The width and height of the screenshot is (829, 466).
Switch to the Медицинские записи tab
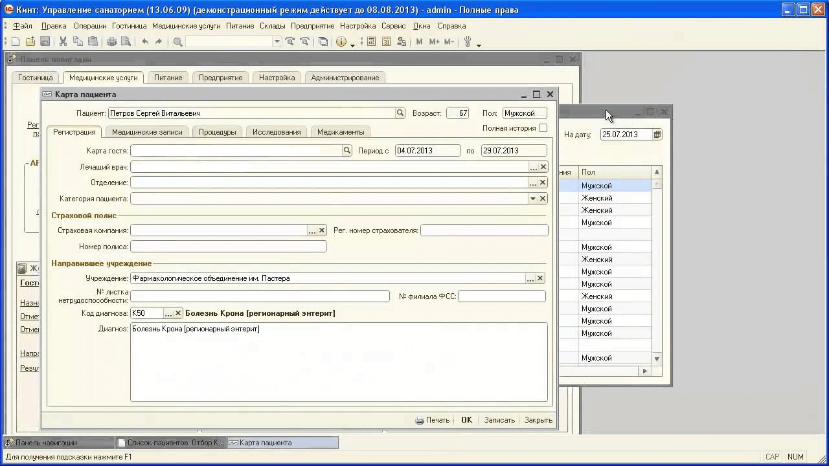click(147, 132)
